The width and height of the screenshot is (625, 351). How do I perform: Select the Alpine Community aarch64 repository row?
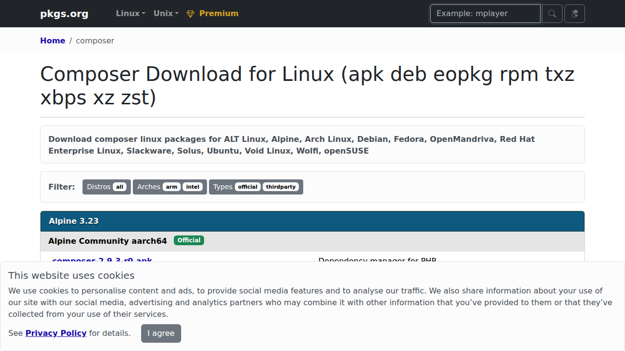tap(107, 241)
